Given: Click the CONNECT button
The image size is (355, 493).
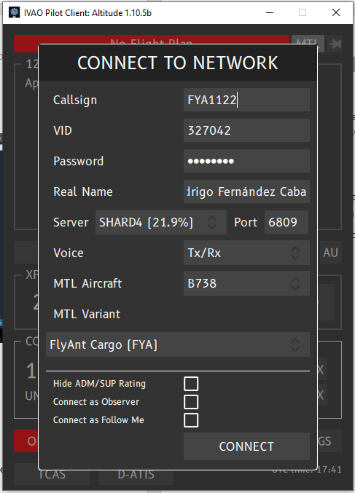Looking at the screenshot, I should coord(246,446).
